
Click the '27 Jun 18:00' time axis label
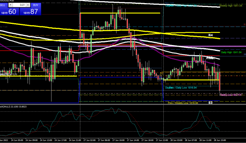(x=148, y=140)
